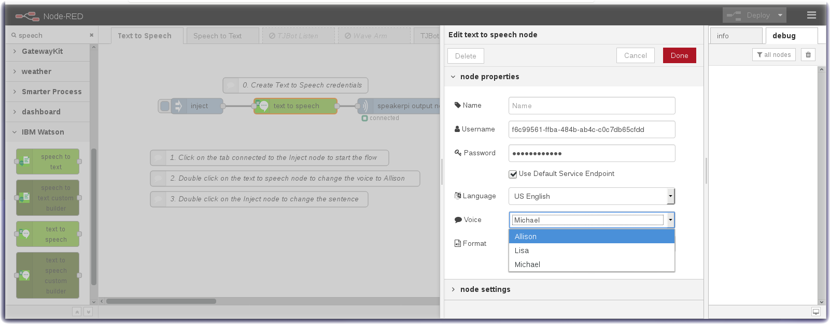Click the inject node trigger button
This screenshot has width=830, height=324.
coord(165,106)
